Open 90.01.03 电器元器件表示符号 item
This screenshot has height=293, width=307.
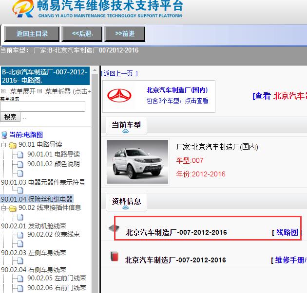click(43, 182)
